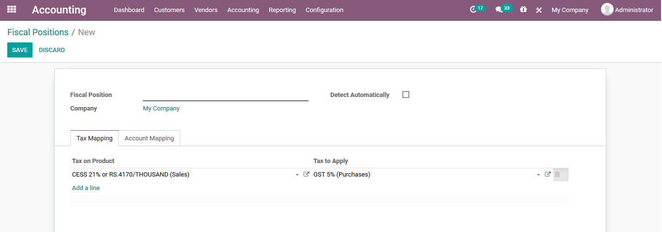Click the New breadcrumb text
662x232 pixels.
[87, 32]
